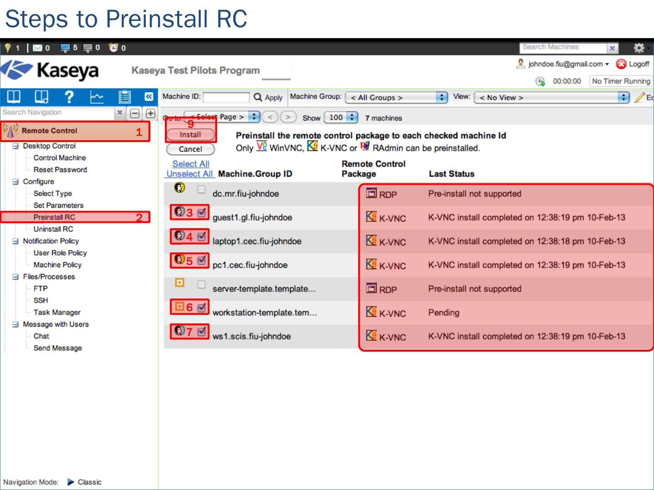Collapse the Files/Processes tree node
Viewport: 654px width, 490px height.
[x=15, y=277]
